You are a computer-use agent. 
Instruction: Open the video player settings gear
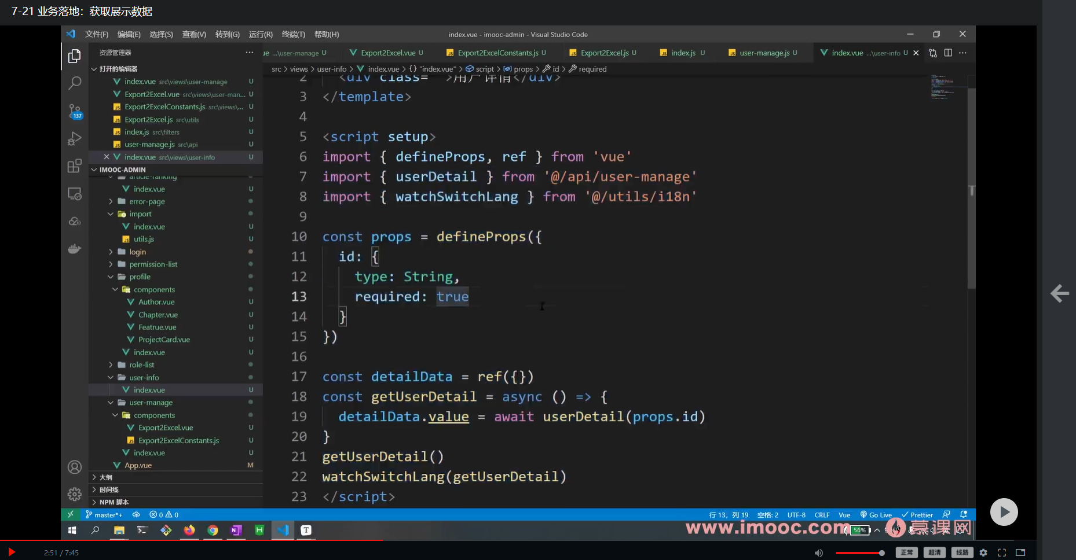(x=983, y=552)
